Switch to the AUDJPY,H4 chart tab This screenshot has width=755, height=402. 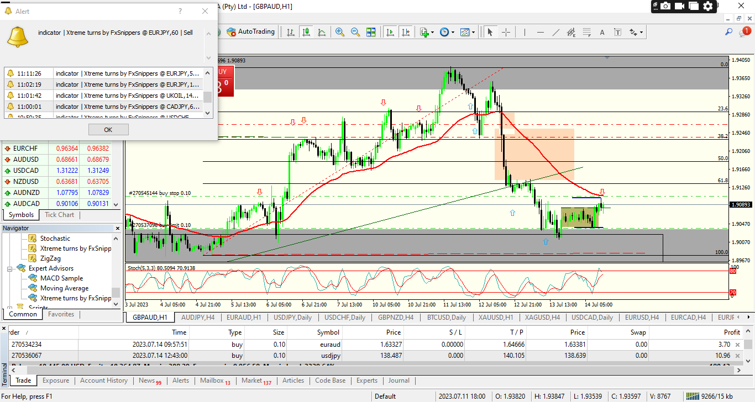pos(197,318)
